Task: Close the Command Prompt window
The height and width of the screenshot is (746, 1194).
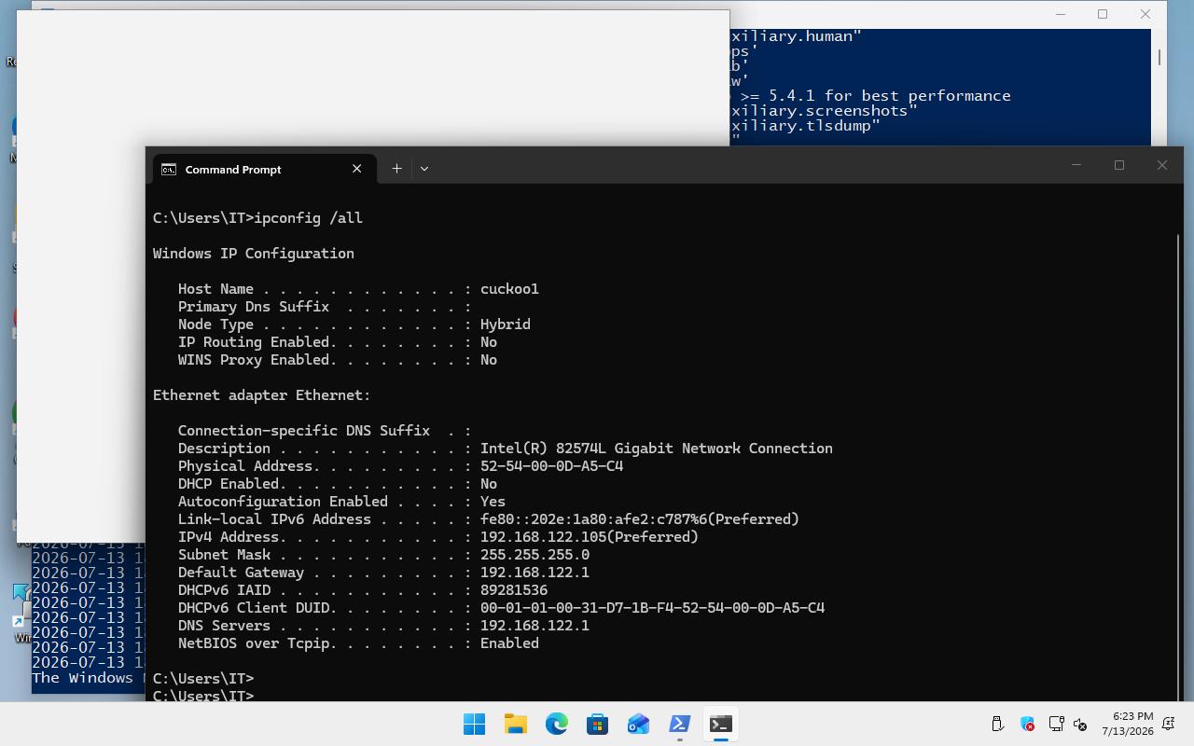Action: coord(1161,165)
